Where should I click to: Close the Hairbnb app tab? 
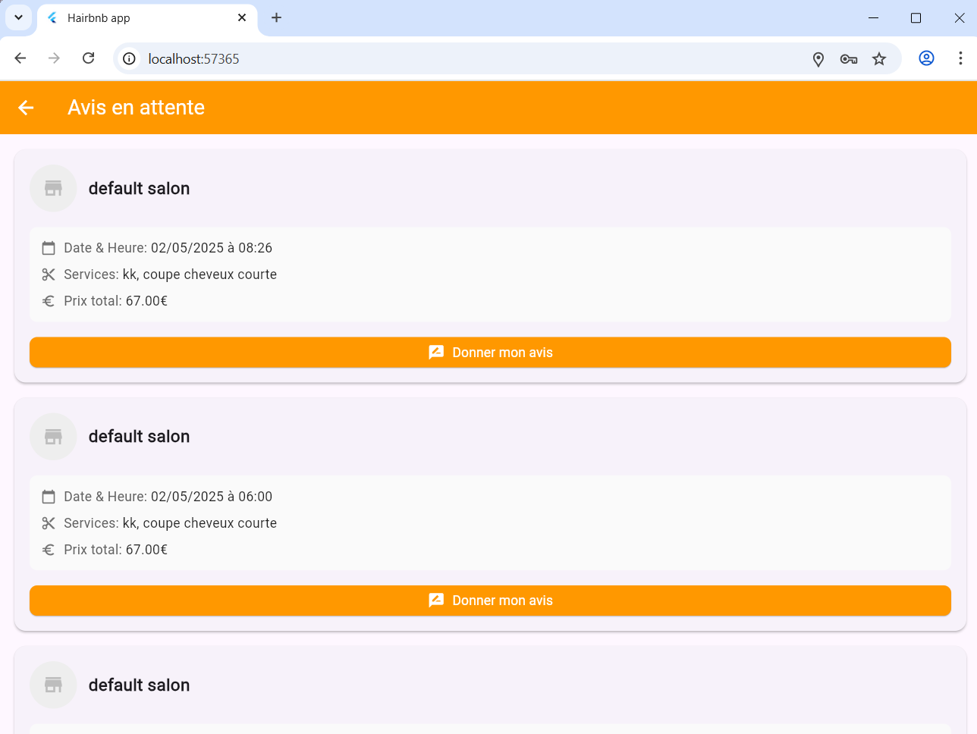(242, 17)
